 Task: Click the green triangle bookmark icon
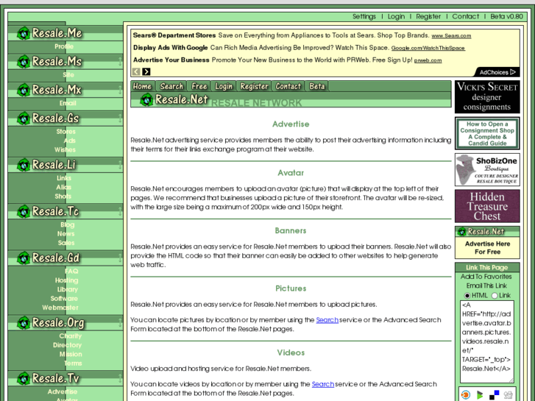[480, 395]
